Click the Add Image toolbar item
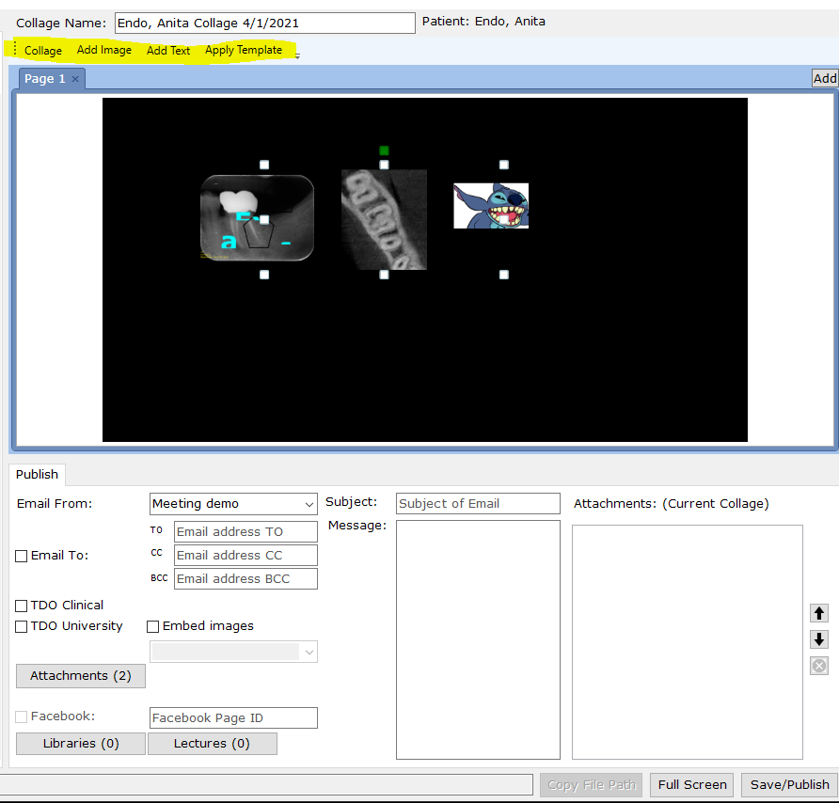The height and width of the screenshot is (803, 839). point(104,51)
